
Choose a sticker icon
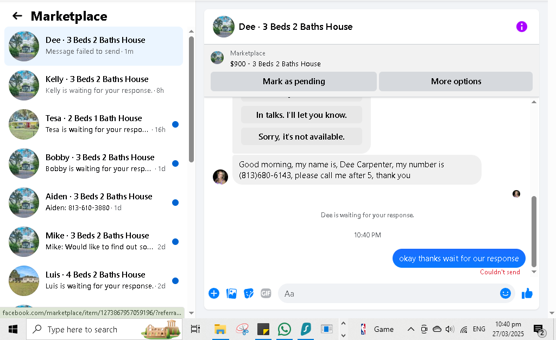(249, 293)
